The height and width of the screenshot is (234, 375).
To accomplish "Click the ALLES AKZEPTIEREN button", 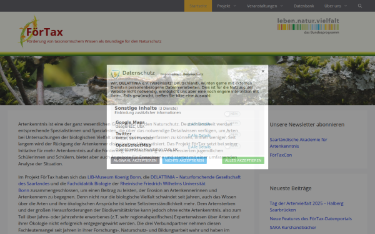I will (x=243, y=160).
